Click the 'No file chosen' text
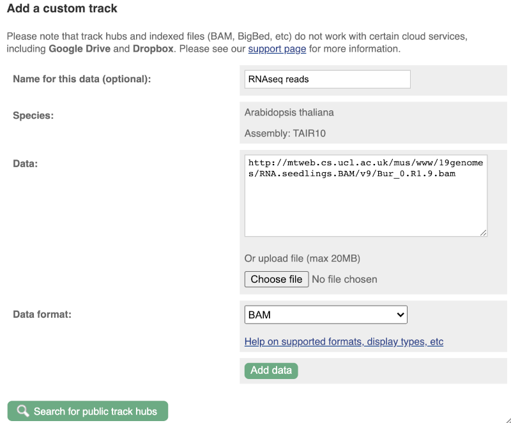 [344, 279]
